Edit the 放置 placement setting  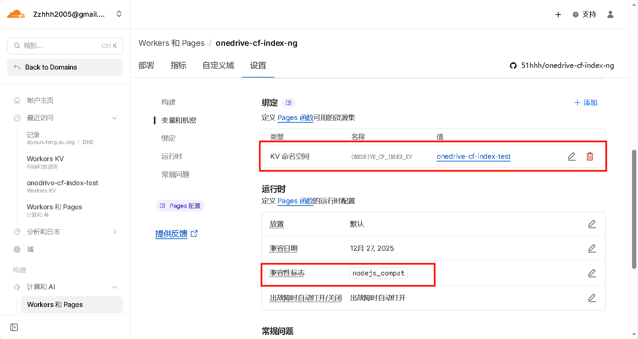pyautogui.click(x=592, y=224)
